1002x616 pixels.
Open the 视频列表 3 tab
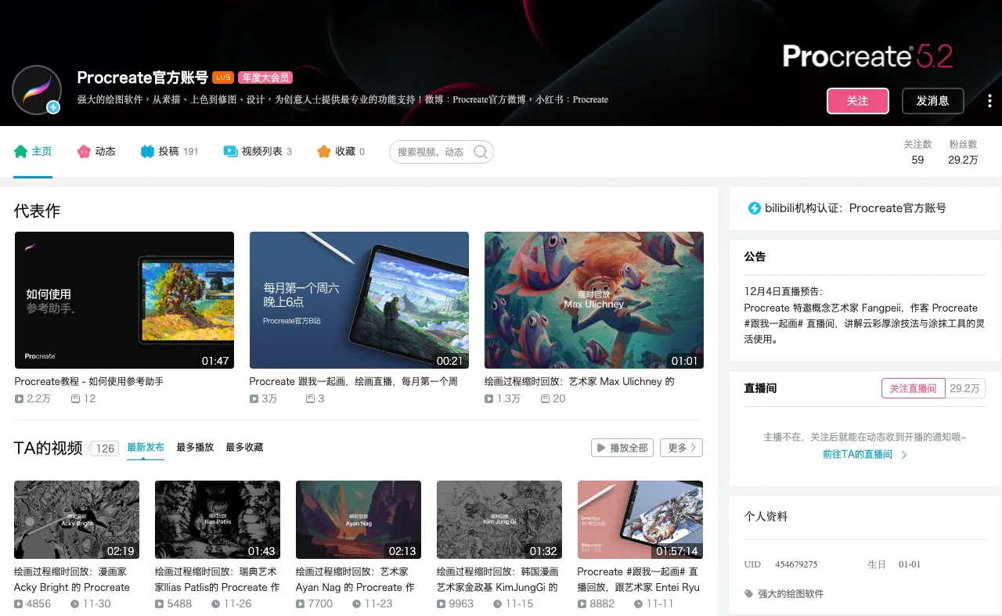pos(258,151)
